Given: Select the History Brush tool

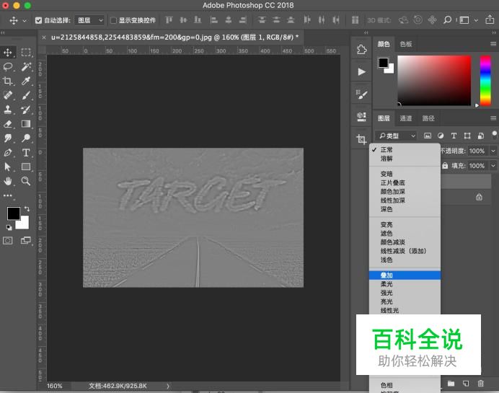Looking at the screenshot, I should pyautogui.click(x=26, y=110).
